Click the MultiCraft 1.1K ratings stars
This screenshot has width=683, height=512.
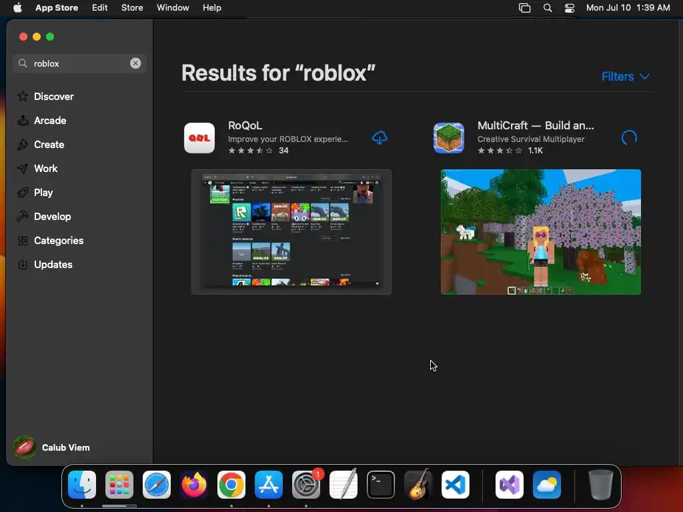(x=500, y=151)
